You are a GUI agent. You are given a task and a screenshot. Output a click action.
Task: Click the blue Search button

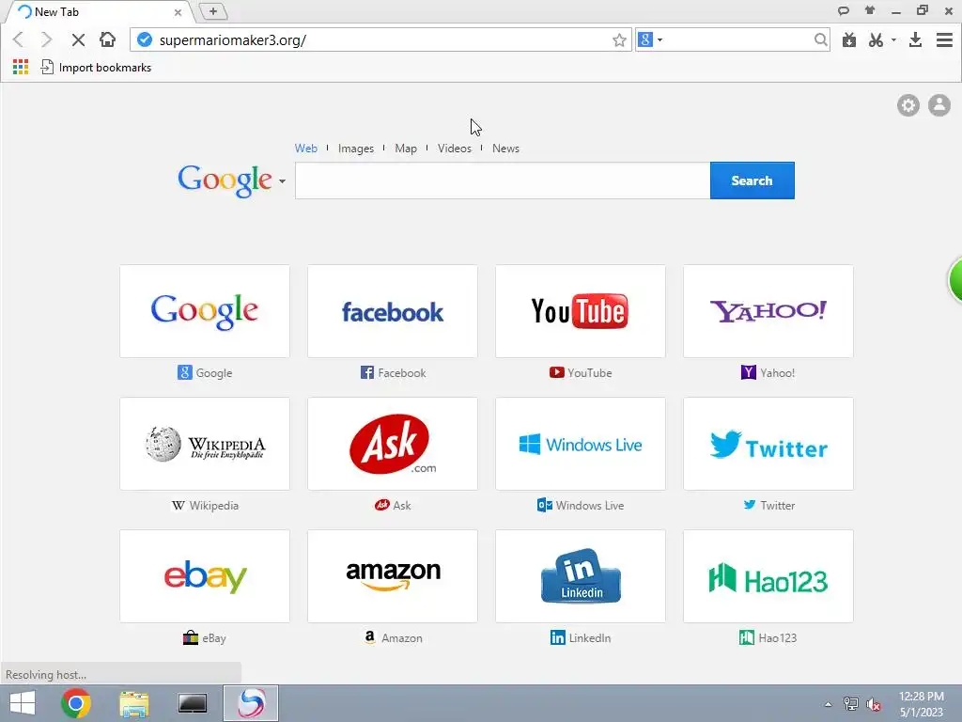click(x=753, y=180)
